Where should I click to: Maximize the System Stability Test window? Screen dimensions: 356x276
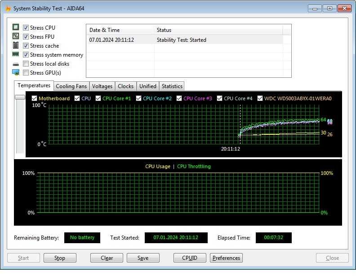tap(329, 9)
